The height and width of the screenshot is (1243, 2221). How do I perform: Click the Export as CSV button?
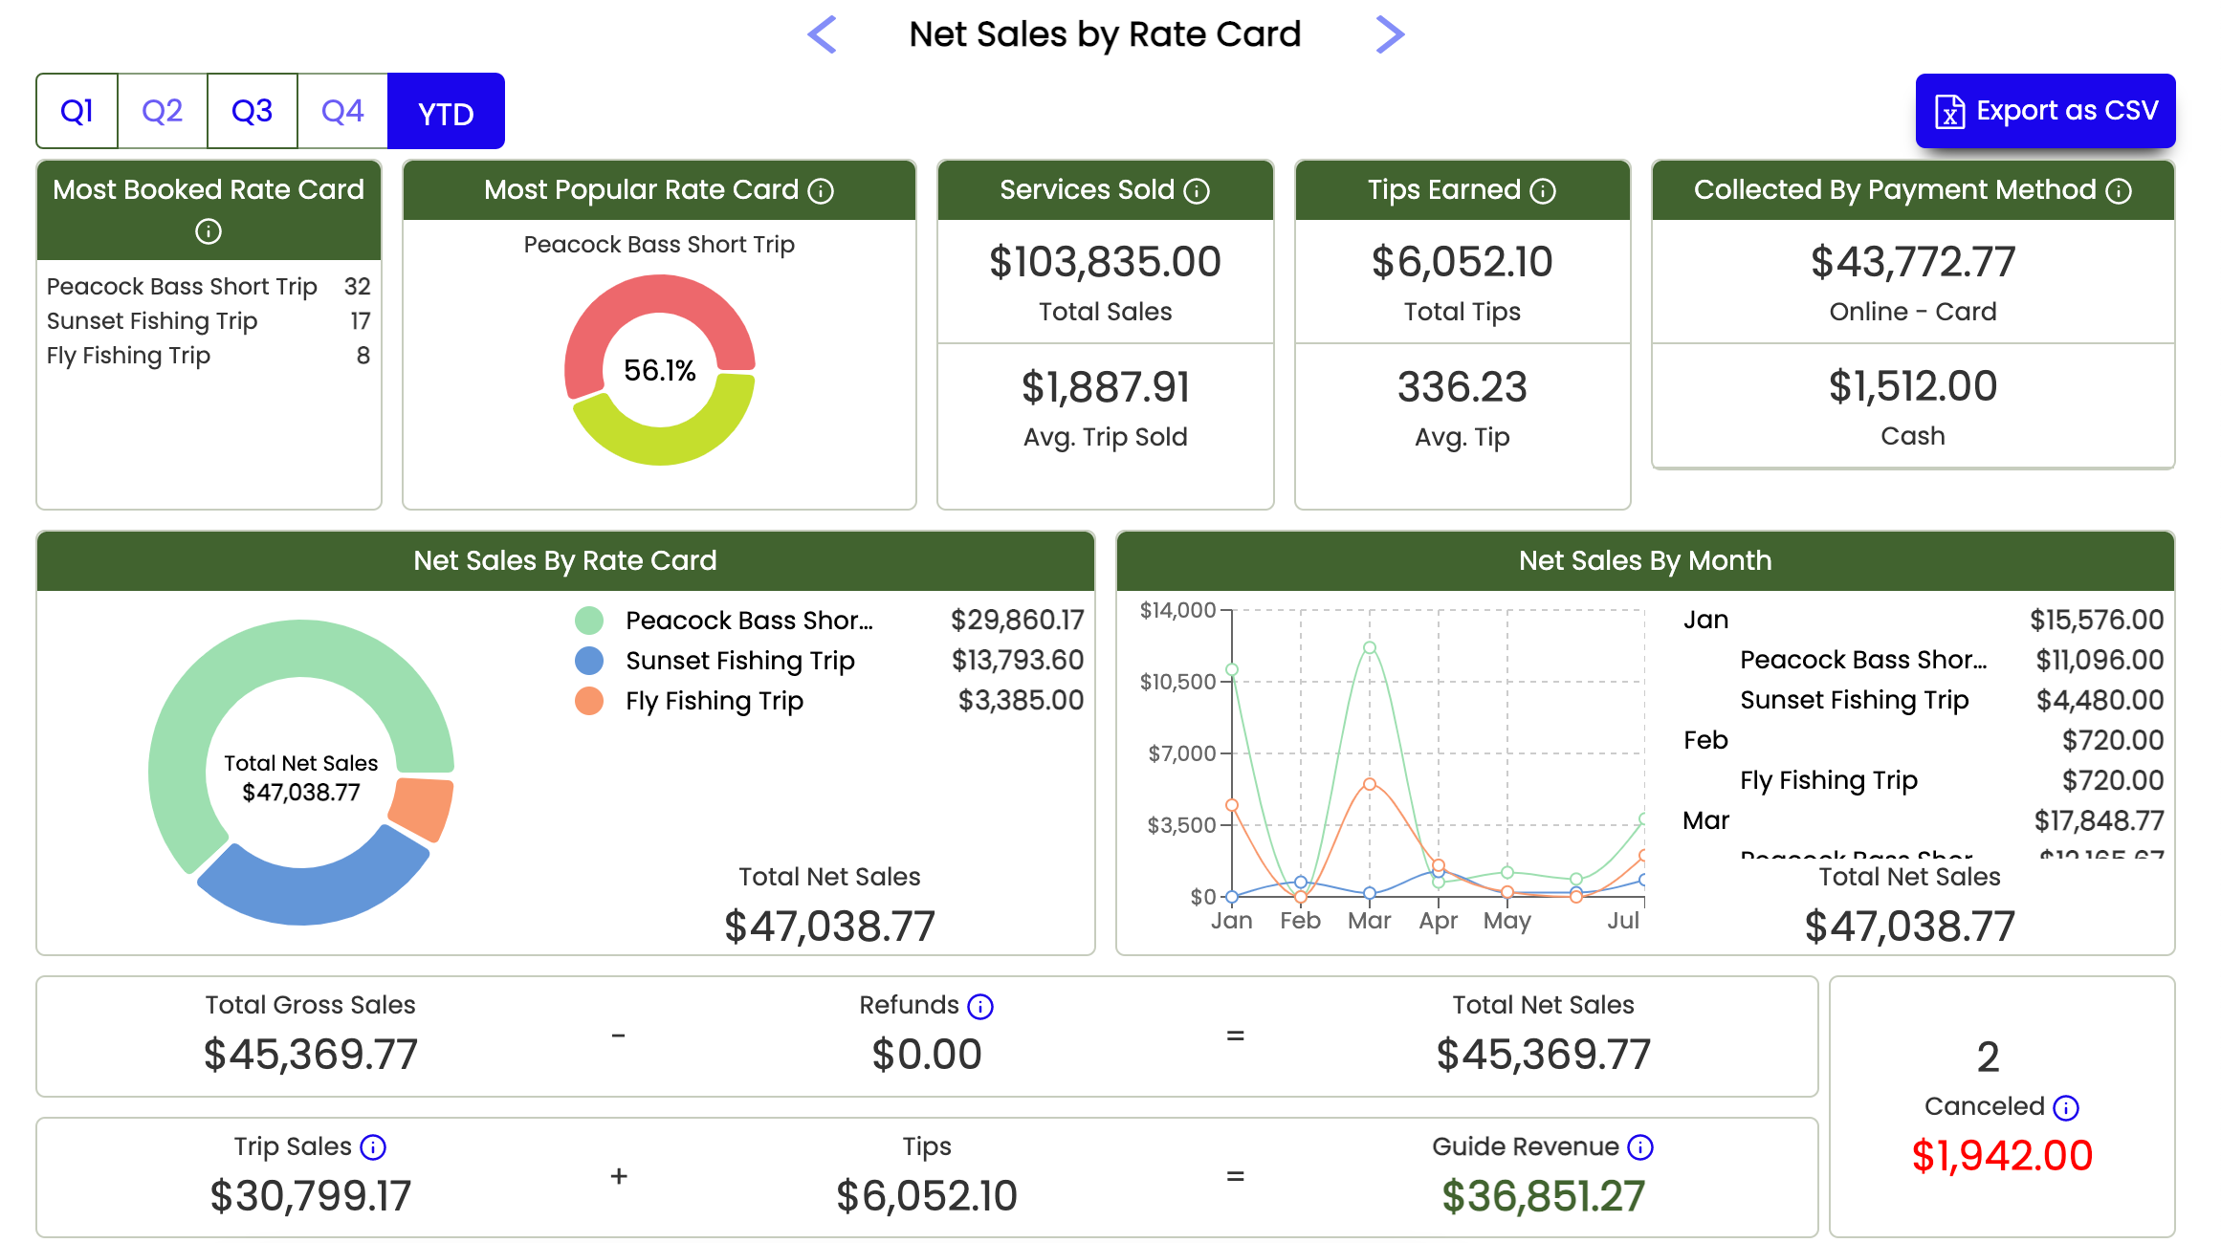[2045, 111]
